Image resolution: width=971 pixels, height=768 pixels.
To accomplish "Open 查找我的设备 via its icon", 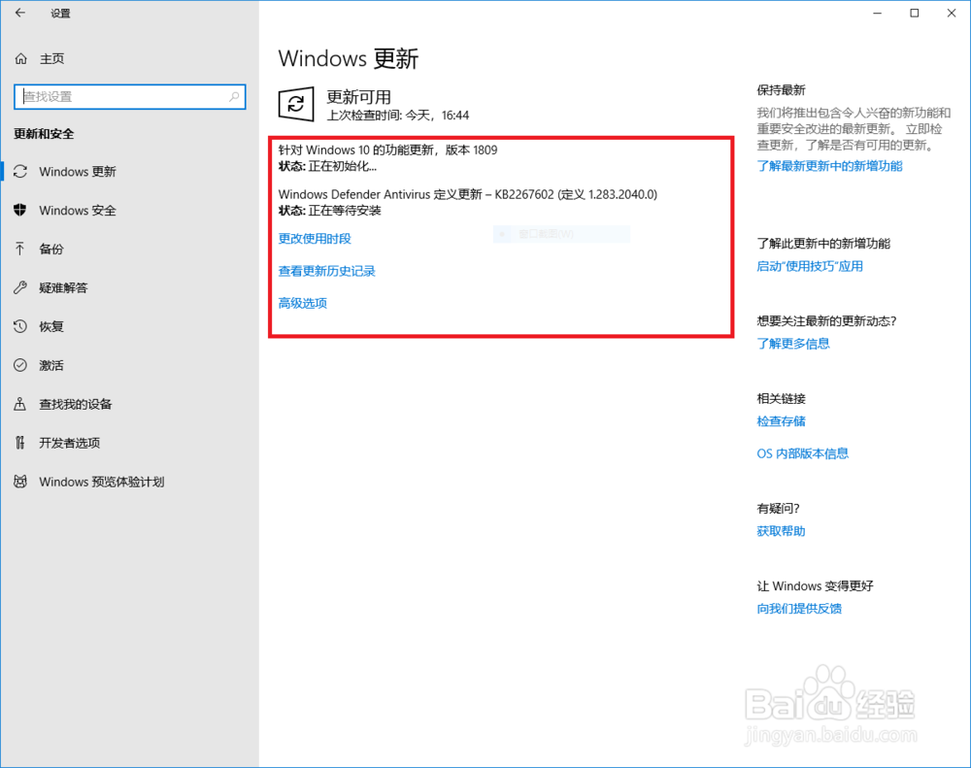I will [x=20, y=404].
